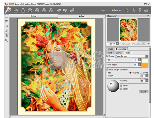The image size is (154, 118).
Task: Select the Hand tool
Action: (x=7, y=36)
